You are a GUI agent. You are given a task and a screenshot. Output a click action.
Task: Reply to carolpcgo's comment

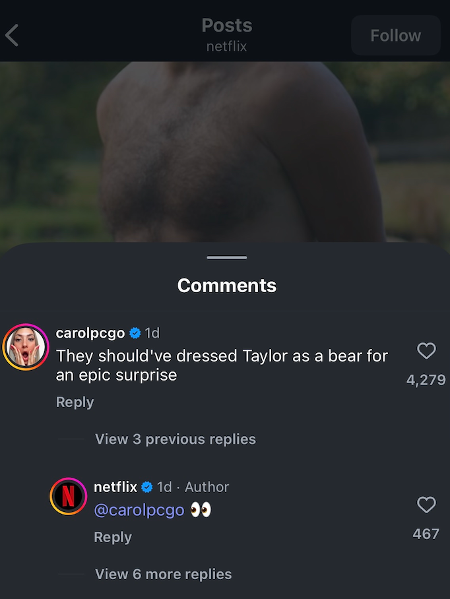[x=75, y=402]
